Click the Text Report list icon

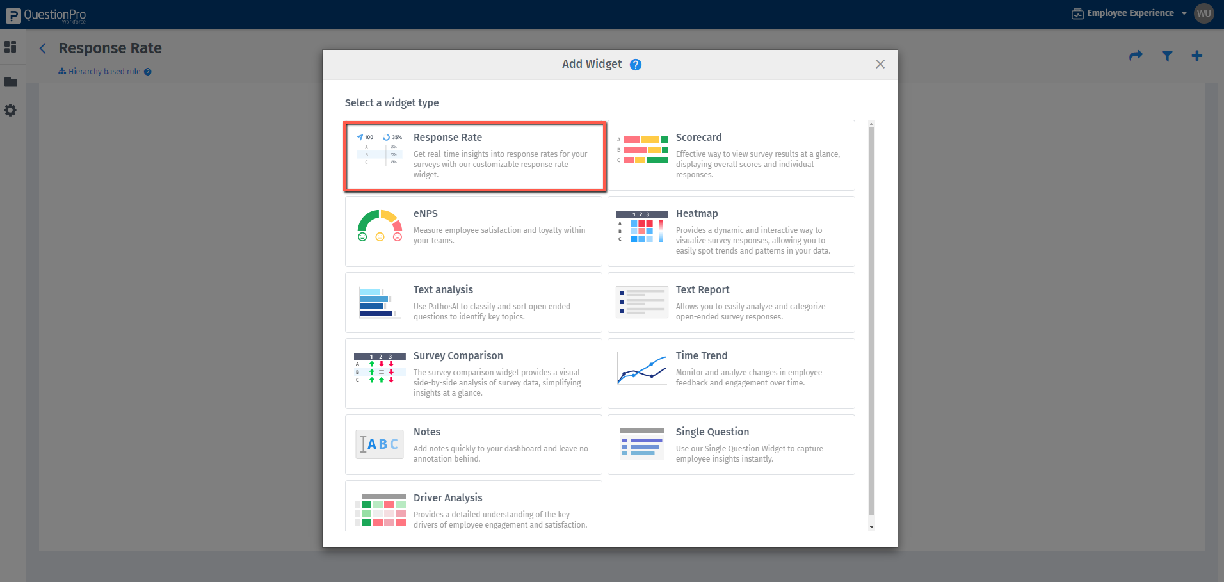click(642, 302)
